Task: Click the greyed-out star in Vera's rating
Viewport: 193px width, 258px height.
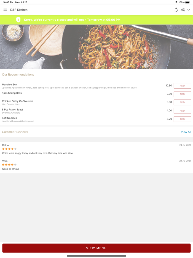Action: pyautogui.click(x=15, y=164)
